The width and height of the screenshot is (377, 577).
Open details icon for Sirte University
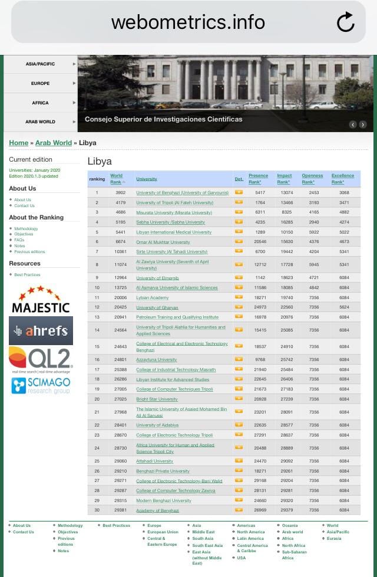[x=239, y=251]
